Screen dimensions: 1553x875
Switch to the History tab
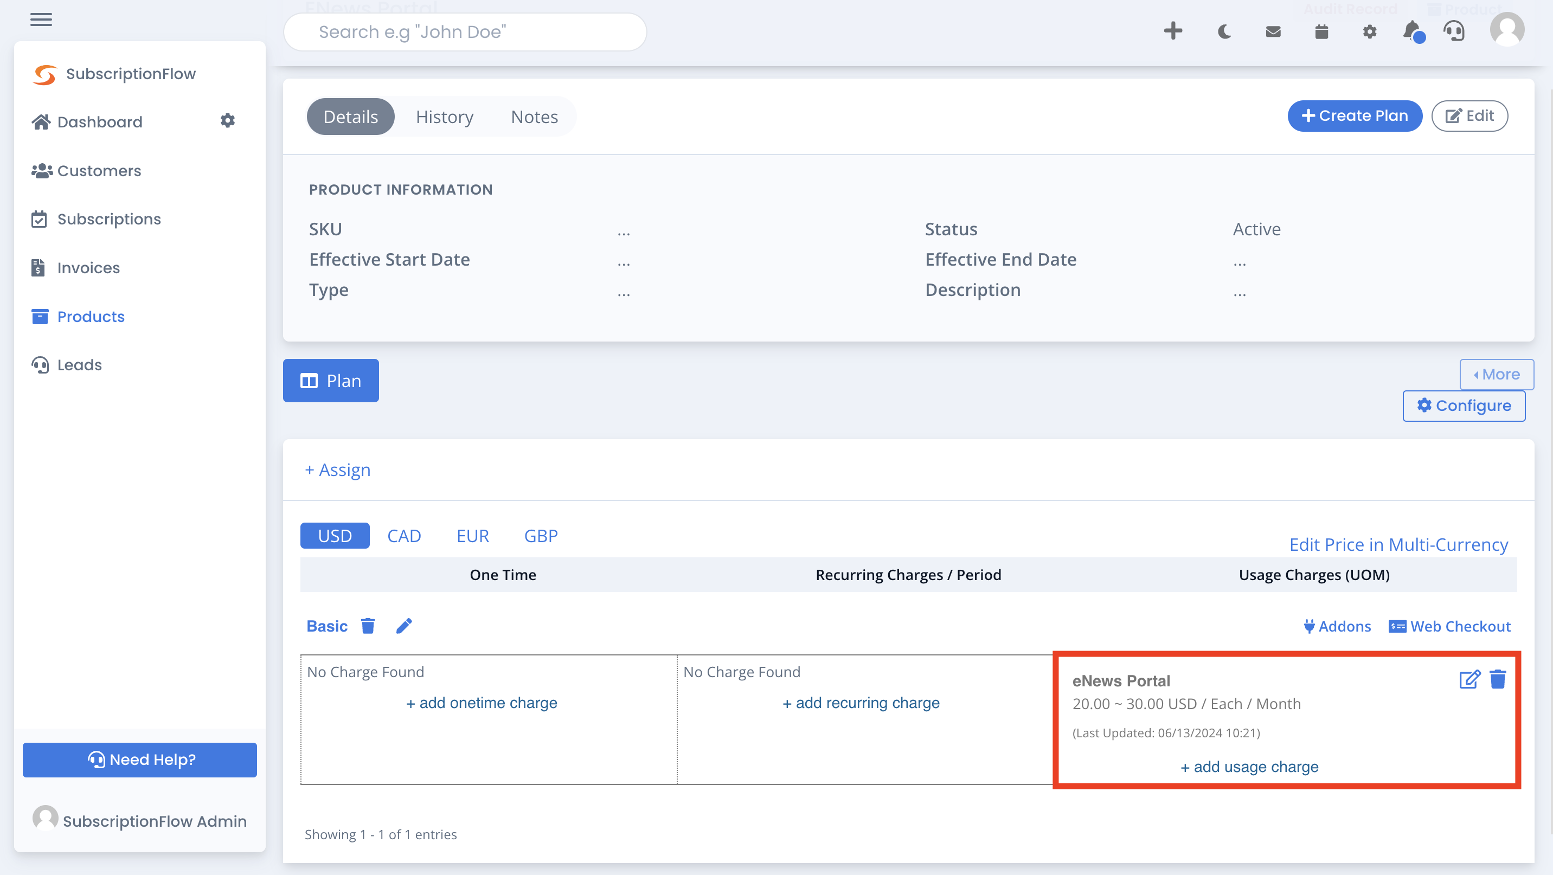tap(444, 117)
